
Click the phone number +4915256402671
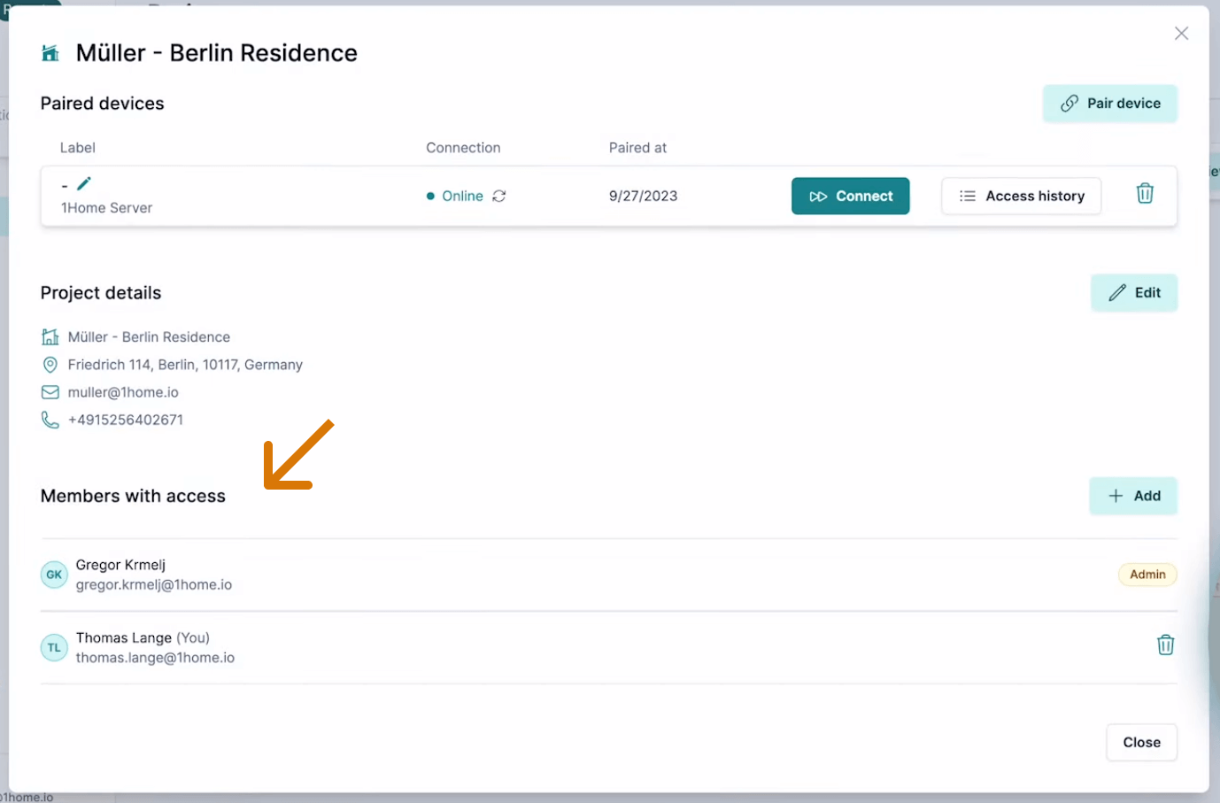(x=126, y=420)
